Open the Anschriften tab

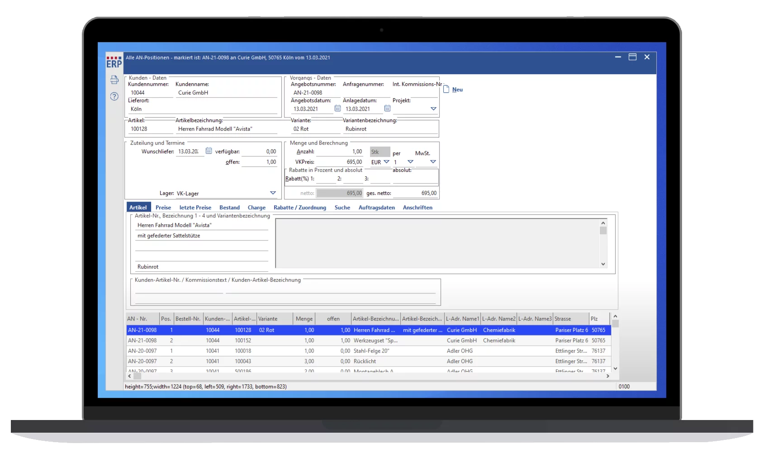[x=417, y=208]
